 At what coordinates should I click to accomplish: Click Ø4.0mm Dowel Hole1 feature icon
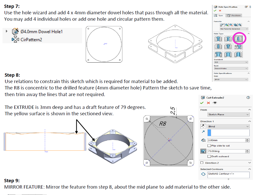click(15, 31)
